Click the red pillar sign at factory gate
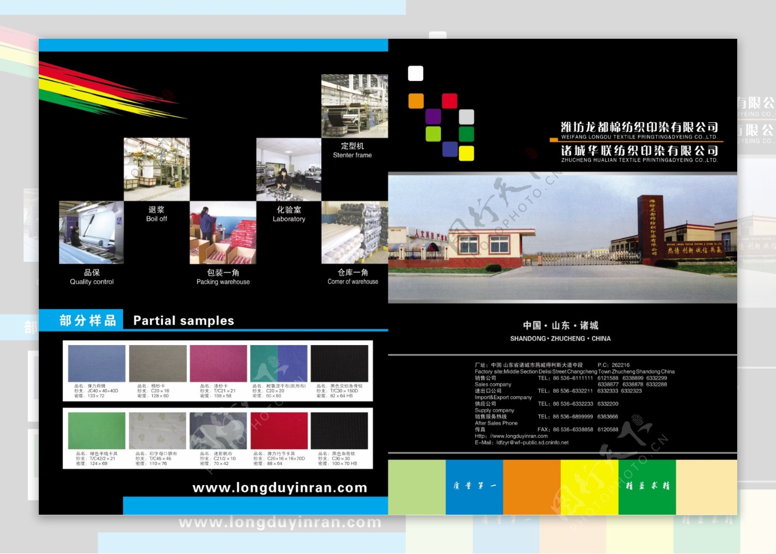Screen dimensions: 776x554 (650, 229)
